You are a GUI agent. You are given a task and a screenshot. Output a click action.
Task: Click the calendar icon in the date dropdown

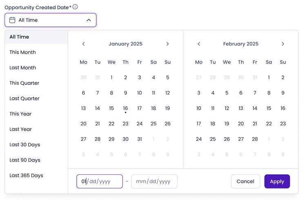point(12,20)
